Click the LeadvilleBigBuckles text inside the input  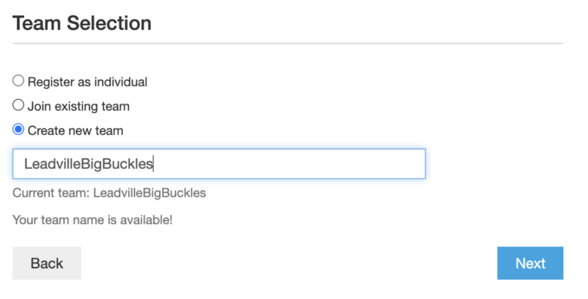(x=88, y=164)
